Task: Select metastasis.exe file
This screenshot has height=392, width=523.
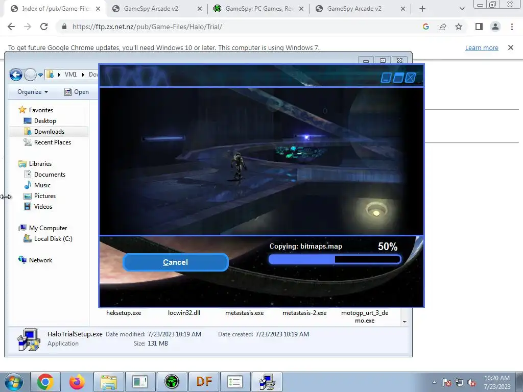Action: [245, 313]
